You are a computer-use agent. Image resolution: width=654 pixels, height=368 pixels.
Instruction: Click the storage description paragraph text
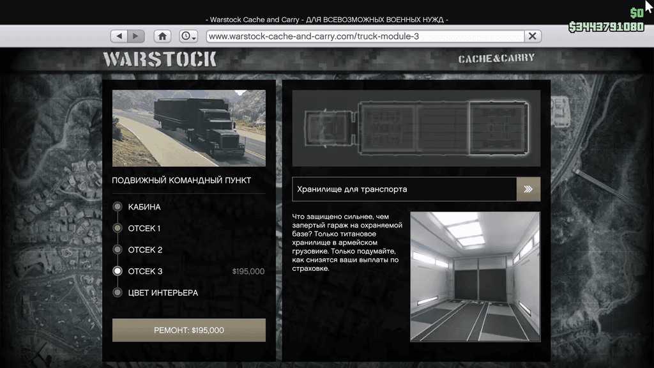coord(347,242)
